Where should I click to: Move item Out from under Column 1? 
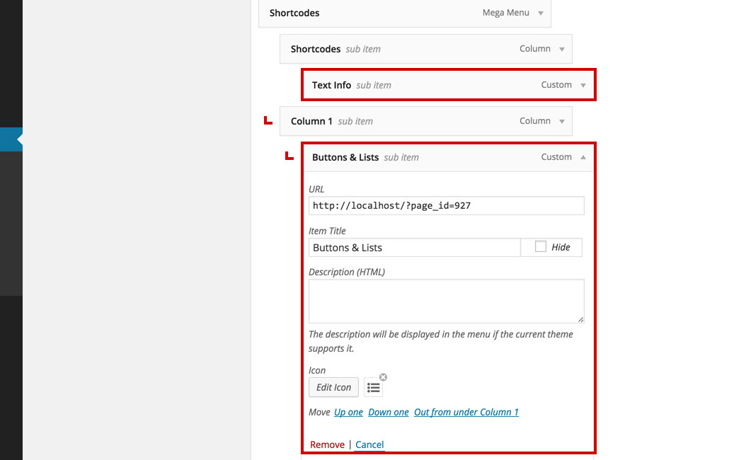[466, 413]
